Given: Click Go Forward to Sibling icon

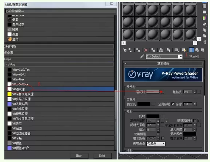Looking at the screenshot, I should pyautogui.click(x=203, y=50).
